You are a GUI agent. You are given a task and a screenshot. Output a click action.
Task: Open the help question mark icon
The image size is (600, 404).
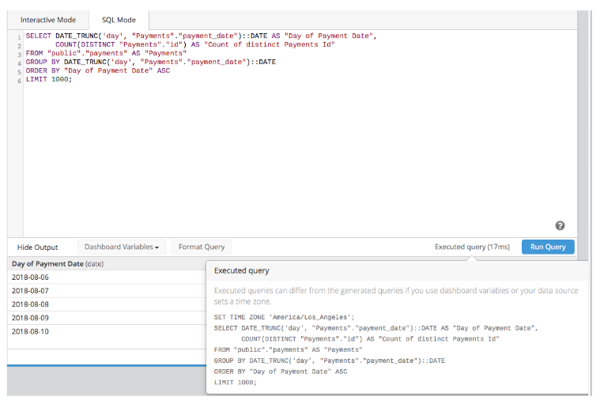pyautogui.click(x=560, y=226)
